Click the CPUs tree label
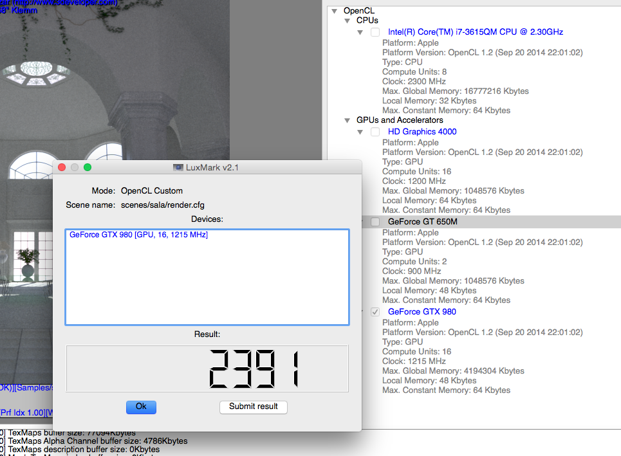 pyautogui.click(x=367, y=20)
